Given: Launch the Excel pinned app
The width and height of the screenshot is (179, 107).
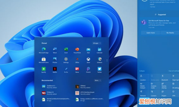Looking at the screenshot, I should pyautogui.click(x=66, y=50).
